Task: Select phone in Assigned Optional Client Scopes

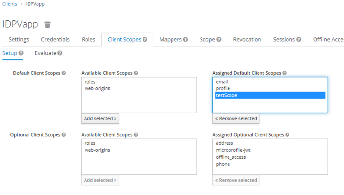Action: (270, 164)
